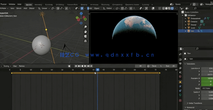Open the Render properties tab
Screen dimensions: 213x110
pos(180,59)
